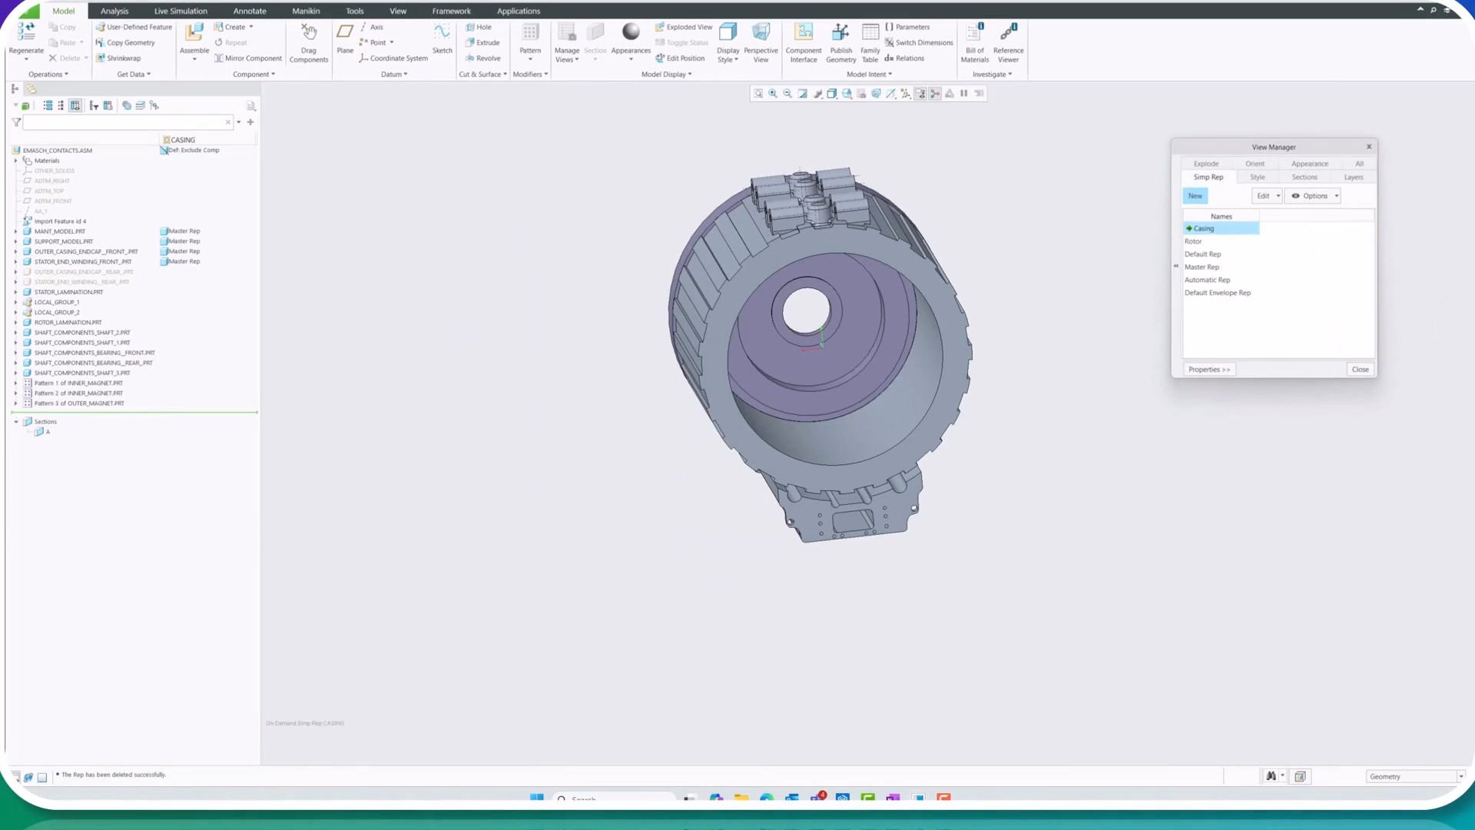1475x830 pixels.
Task: Click the New button in View Manager
Action: point(1195,196)
